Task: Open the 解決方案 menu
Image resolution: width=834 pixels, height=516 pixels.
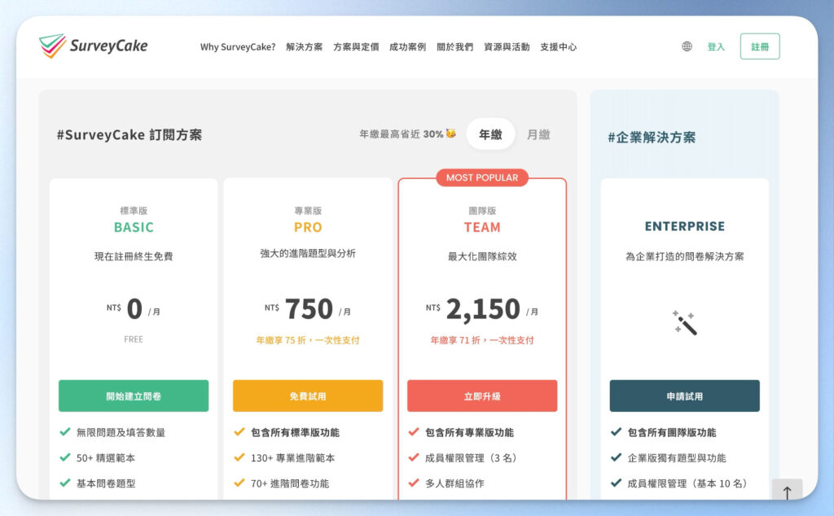Action: (305, 46)
